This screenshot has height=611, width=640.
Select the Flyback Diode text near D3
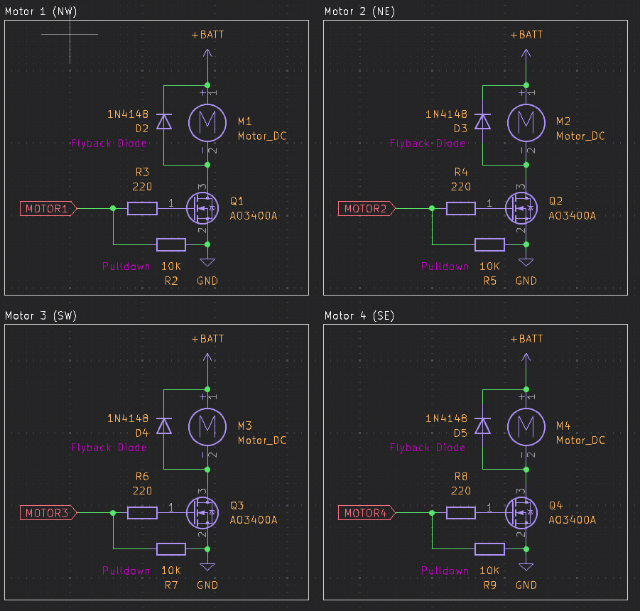[x=427, y=144]
